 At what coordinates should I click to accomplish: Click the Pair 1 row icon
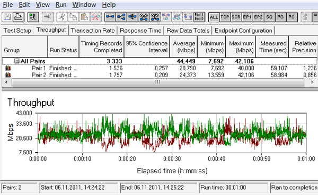click(x=8, y=68)
